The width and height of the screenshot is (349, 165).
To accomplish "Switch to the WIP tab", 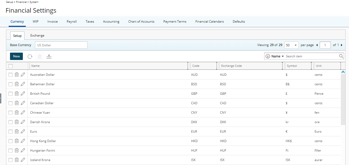I will point(35,22).
